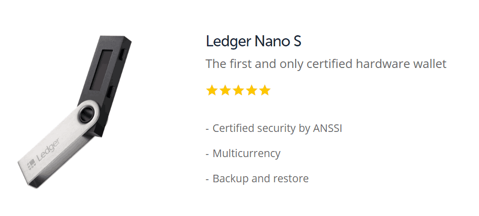The height and width of the screenshot is (216, 479).
Task: Click the first yellow rating star
Action: pos(212,91)
